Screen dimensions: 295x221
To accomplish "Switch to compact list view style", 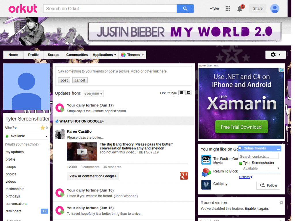I will click(182, 93).
